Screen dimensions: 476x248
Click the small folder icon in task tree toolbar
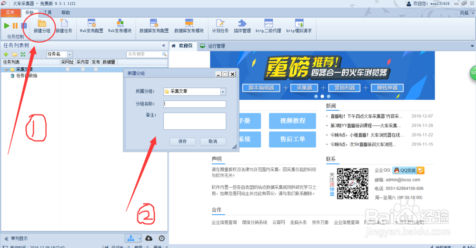[x=14, y=54]
